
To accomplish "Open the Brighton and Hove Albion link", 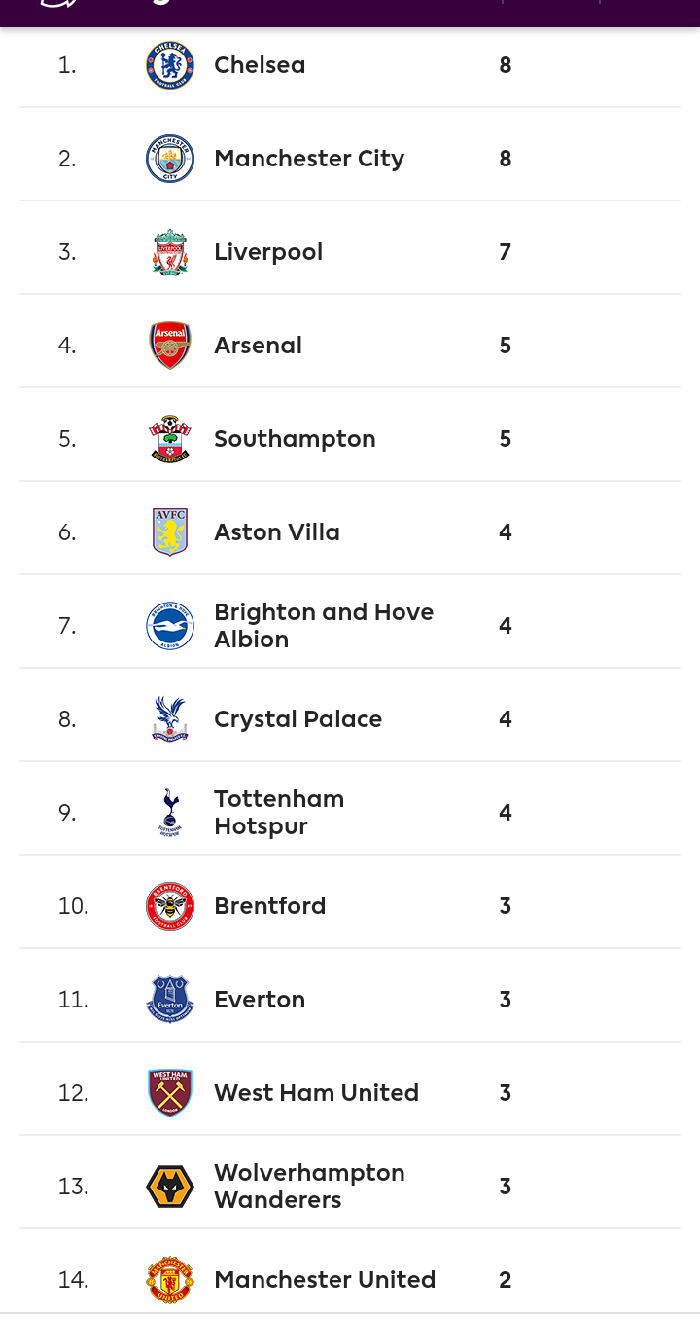I will [x=324, y=626].
